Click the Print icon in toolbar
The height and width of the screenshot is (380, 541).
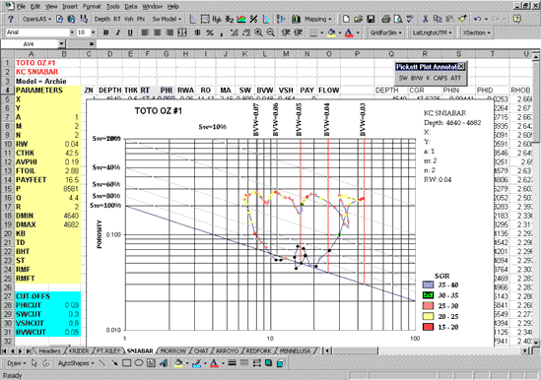(x=386, y=19)
